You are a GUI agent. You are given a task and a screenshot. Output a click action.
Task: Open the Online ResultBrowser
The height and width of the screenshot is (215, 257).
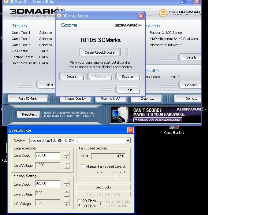(x=100, y=52)
